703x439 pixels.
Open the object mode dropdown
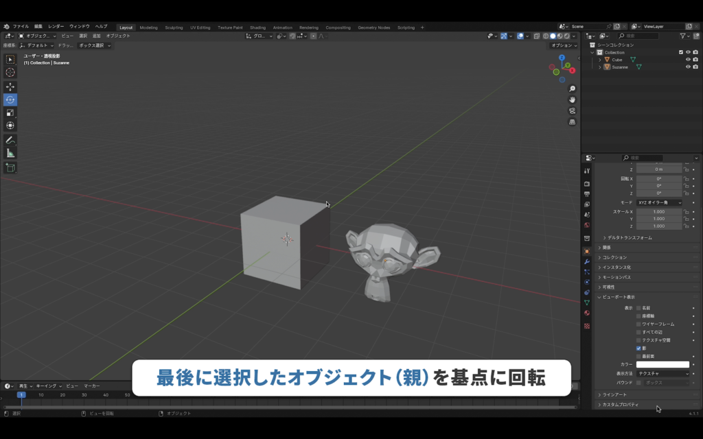point(37,36)
